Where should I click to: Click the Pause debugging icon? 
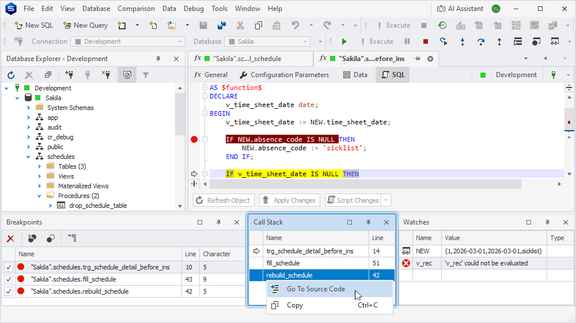407,41
